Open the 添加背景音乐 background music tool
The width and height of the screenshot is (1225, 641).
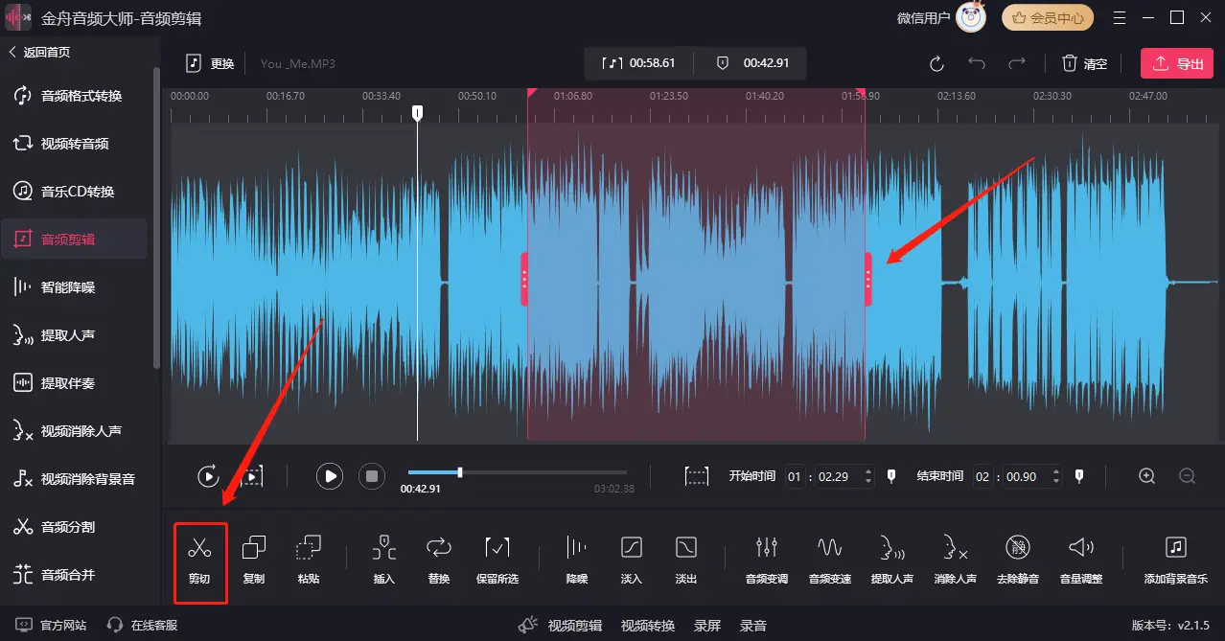1175,561
